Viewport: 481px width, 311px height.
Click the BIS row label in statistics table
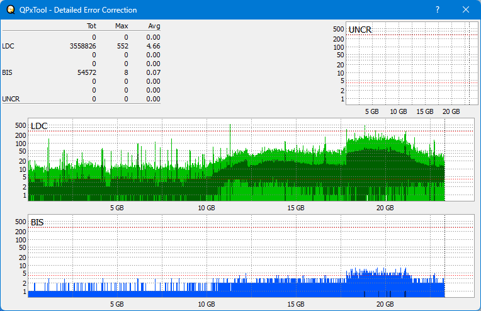coord(7,72)
